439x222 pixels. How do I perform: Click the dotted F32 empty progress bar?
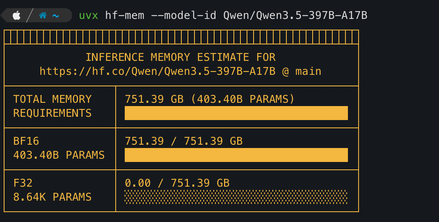click(236, 197)
